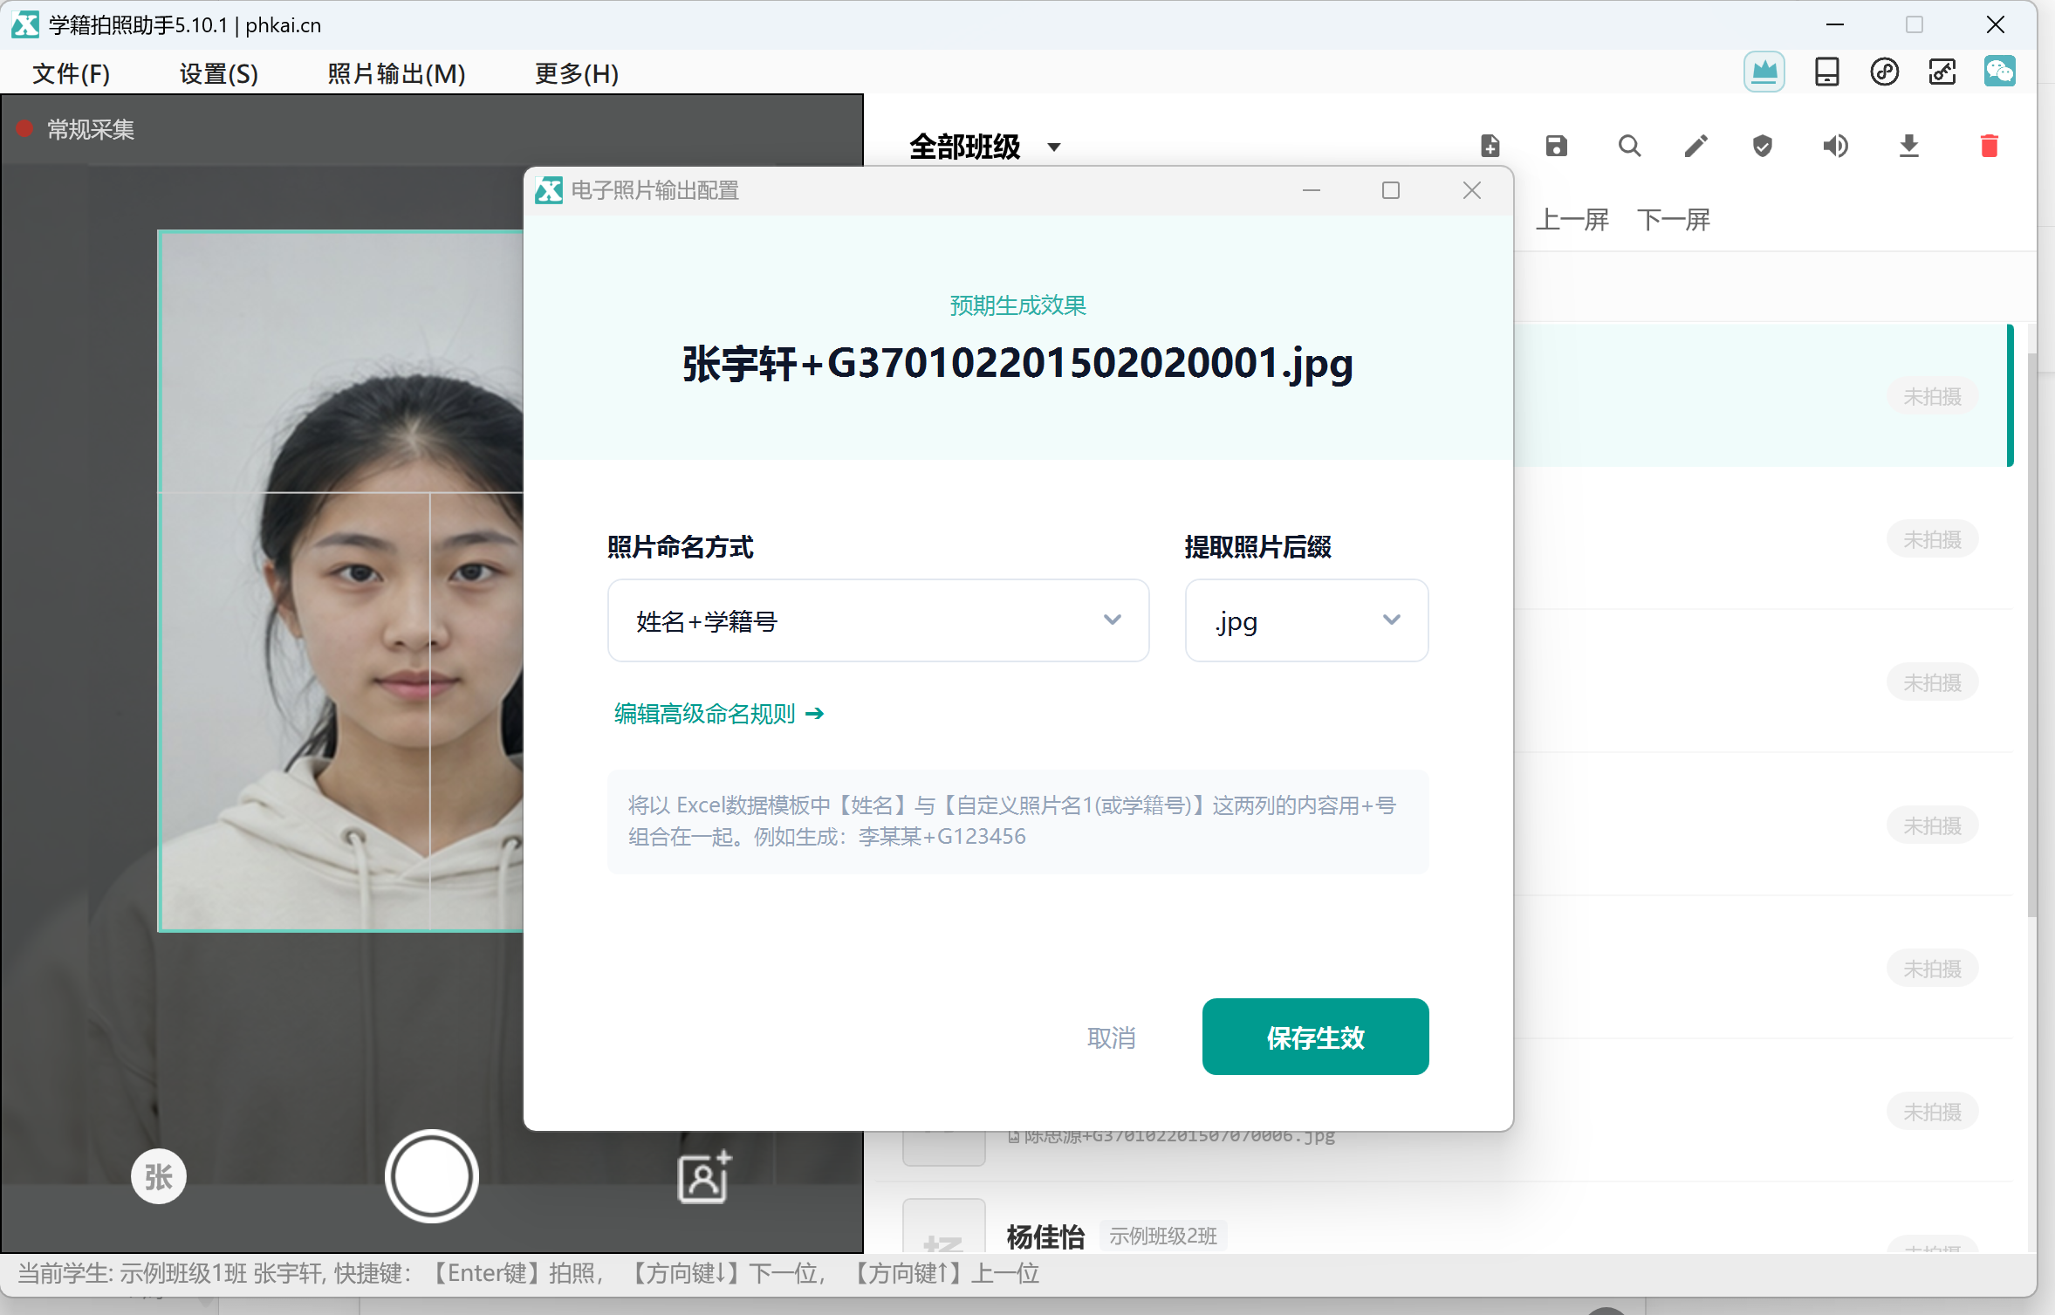Close the 电子照片输出配置 dialog
Viewport: 2055px width, 1315px height.
coord(1472,190)
